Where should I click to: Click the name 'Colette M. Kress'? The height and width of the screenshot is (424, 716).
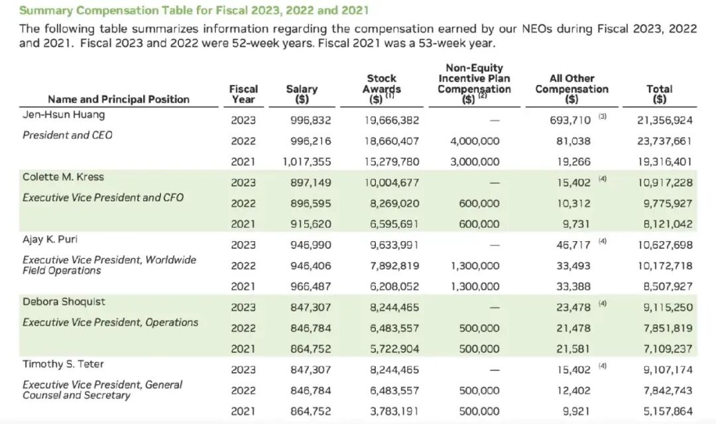63,177
